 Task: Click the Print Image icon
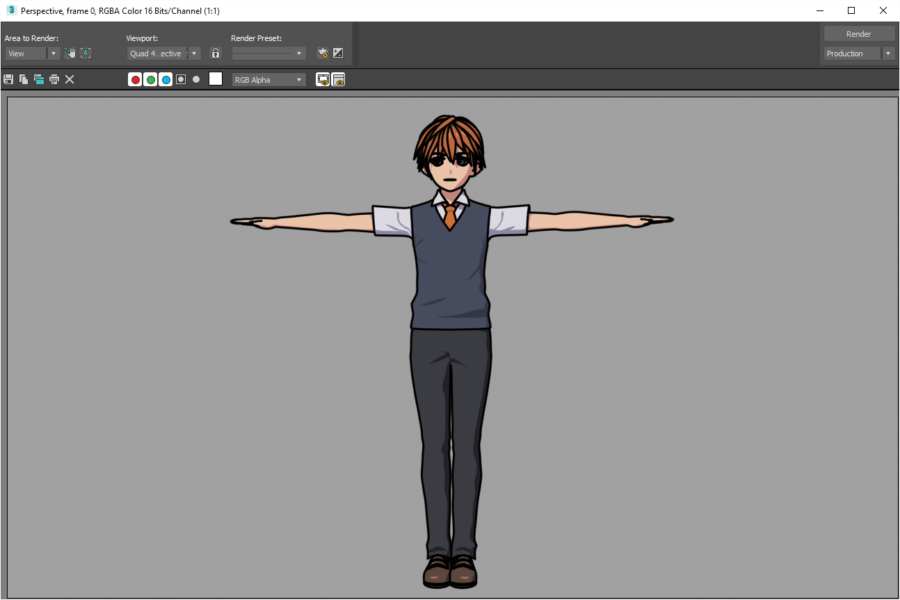pos(54,80)
